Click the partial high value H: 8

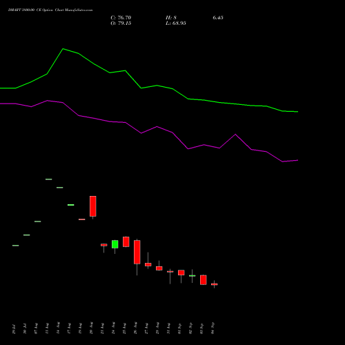(171, 18)
